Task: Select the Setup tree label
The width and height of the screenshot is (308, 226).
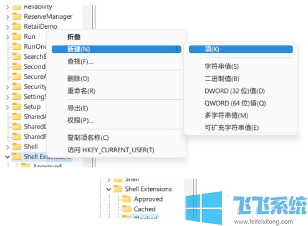Action: [x=32, y=107]
